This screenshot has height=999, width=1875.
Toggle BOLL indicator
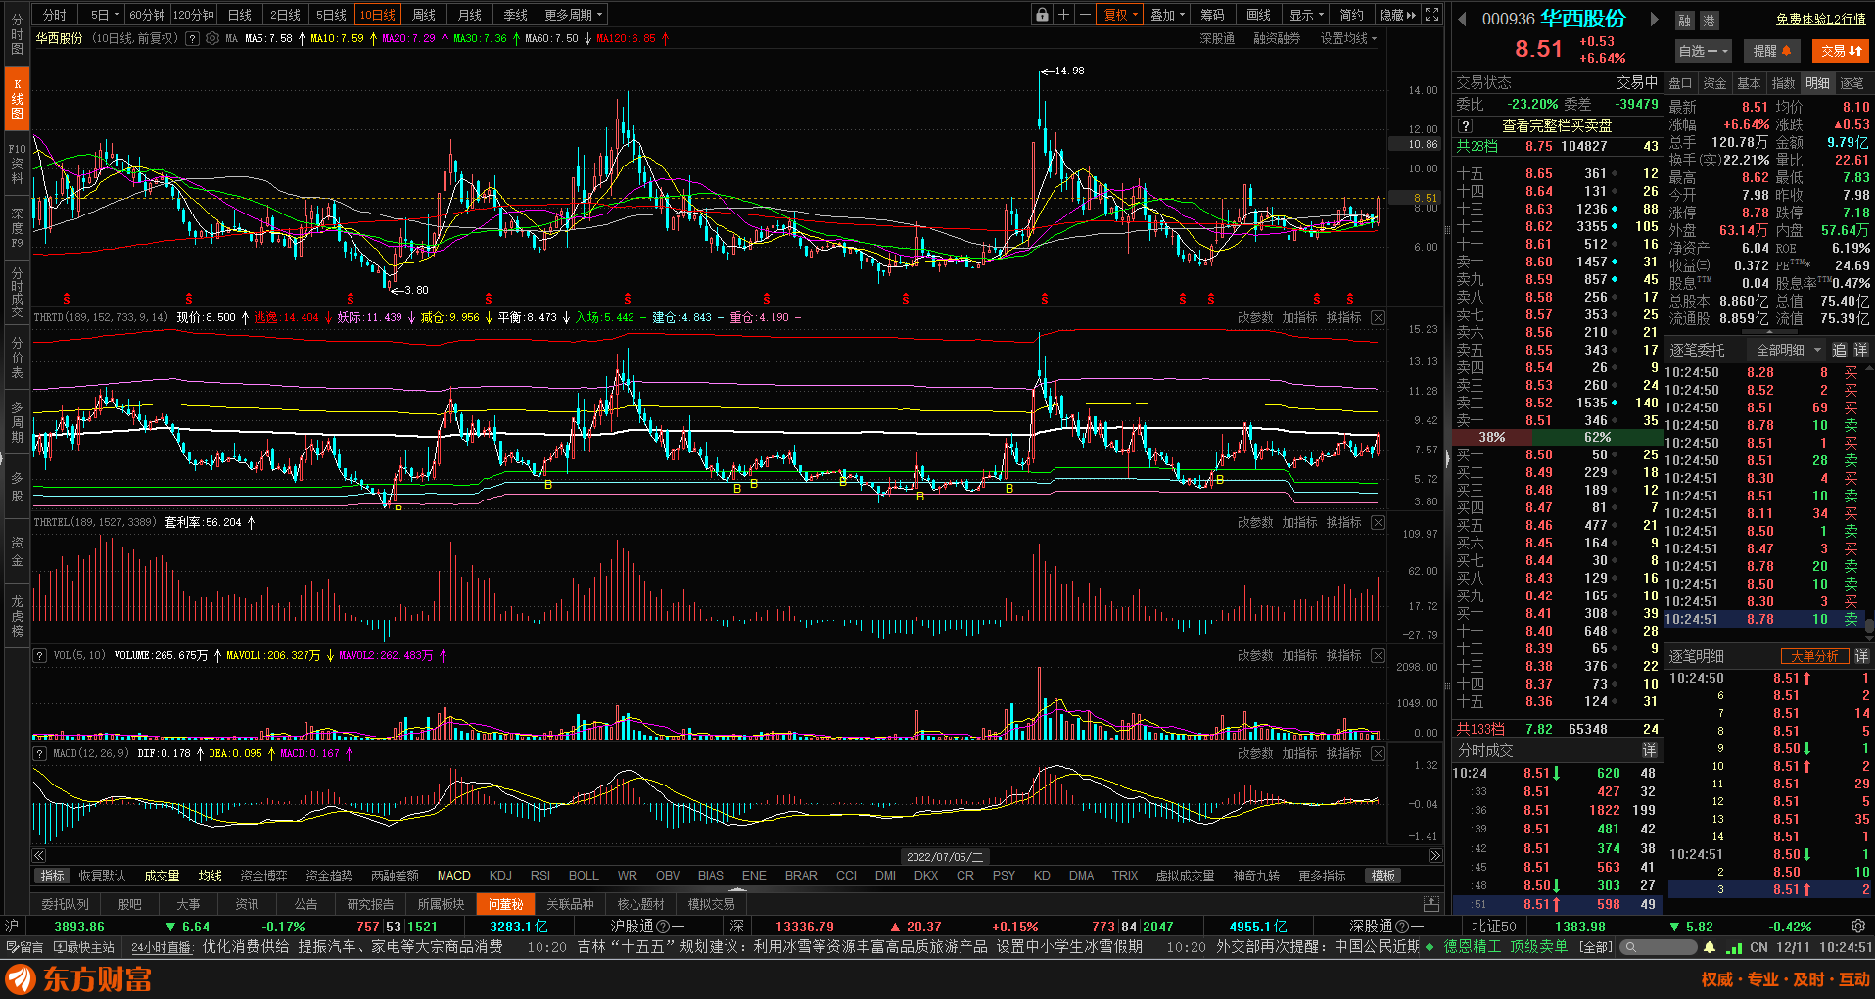click(584, 876)
